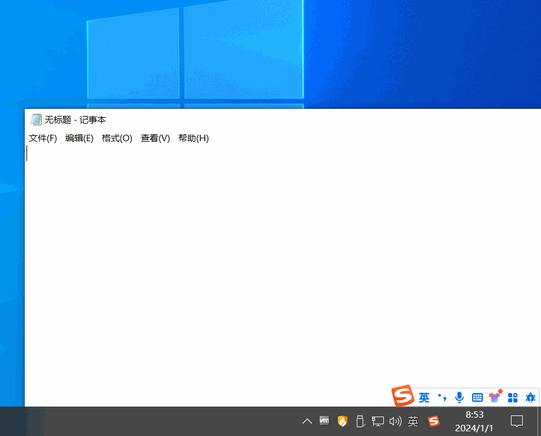The height and width of the screenshot is (436, 541).
Task: Toggle punctuation mode on Sogou toolbar
Action: (x=442, y=397)
